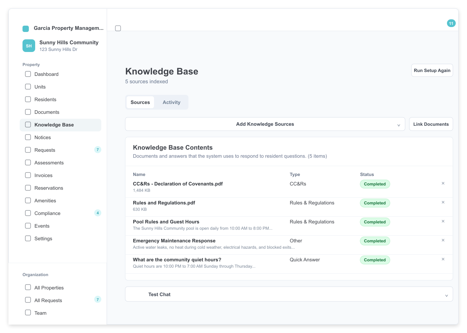The height and width of the screenshot is (333, 467).
Task: Open notifications badge showing 11
Action: [451, 23]
